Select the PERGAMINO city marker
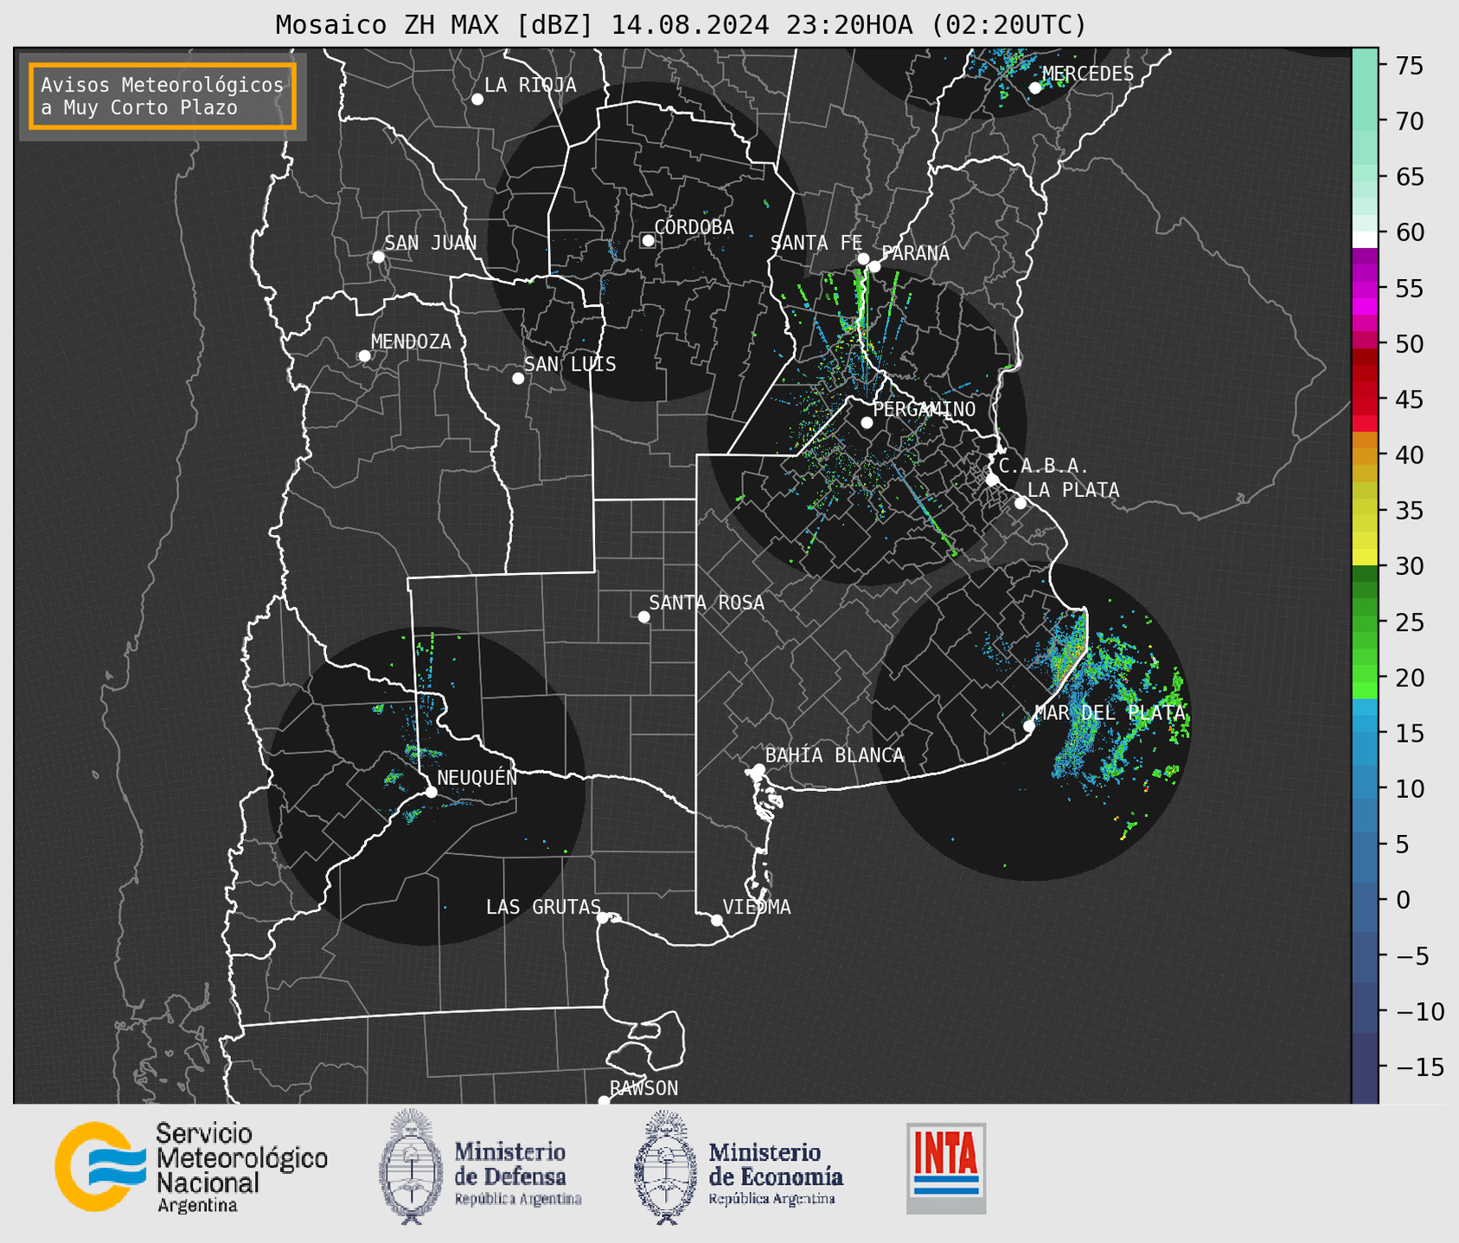 tap(867, 423)
